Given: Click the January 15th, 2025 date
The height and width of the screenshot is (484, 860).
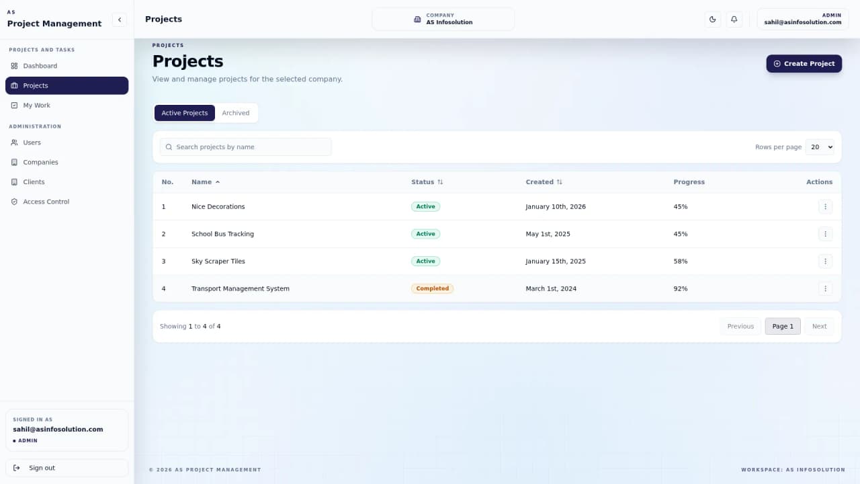Looking at the screenshot, I should click(556, 261).
